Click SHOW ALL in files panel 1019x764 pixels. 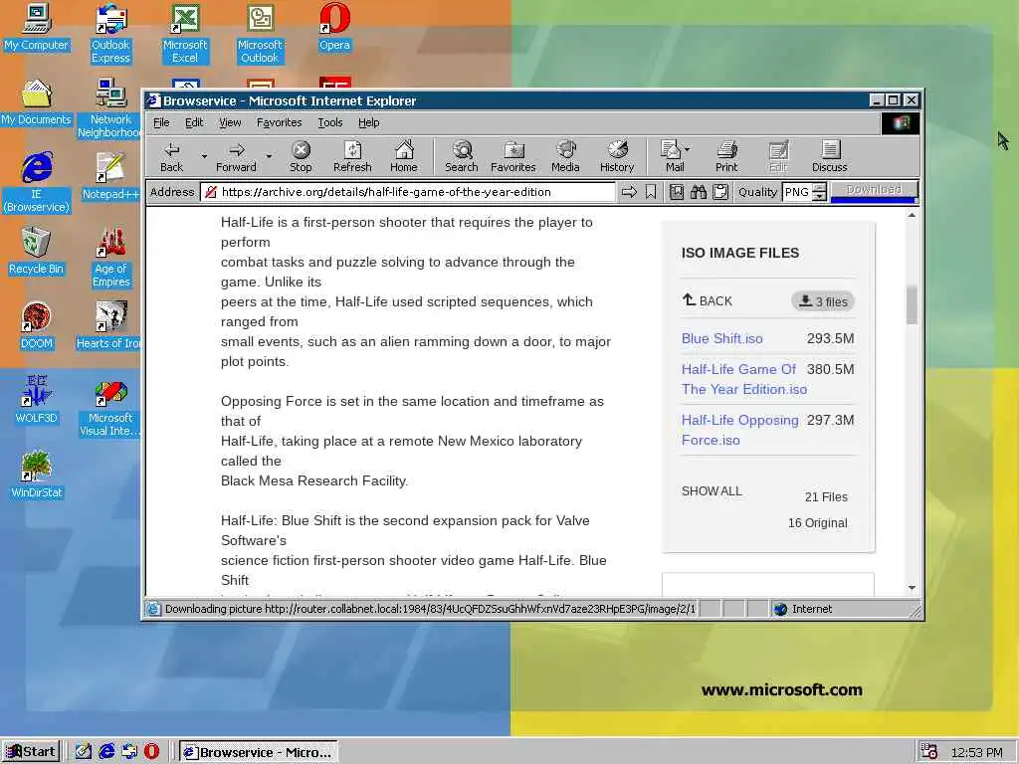[712, 491]
